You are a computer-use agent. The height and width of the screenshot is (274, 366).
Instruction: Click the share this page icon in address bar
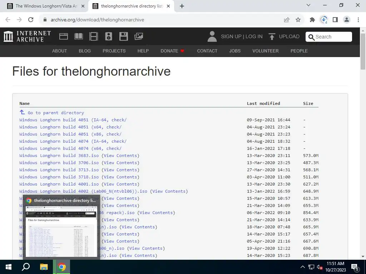(x=287, y=20)
